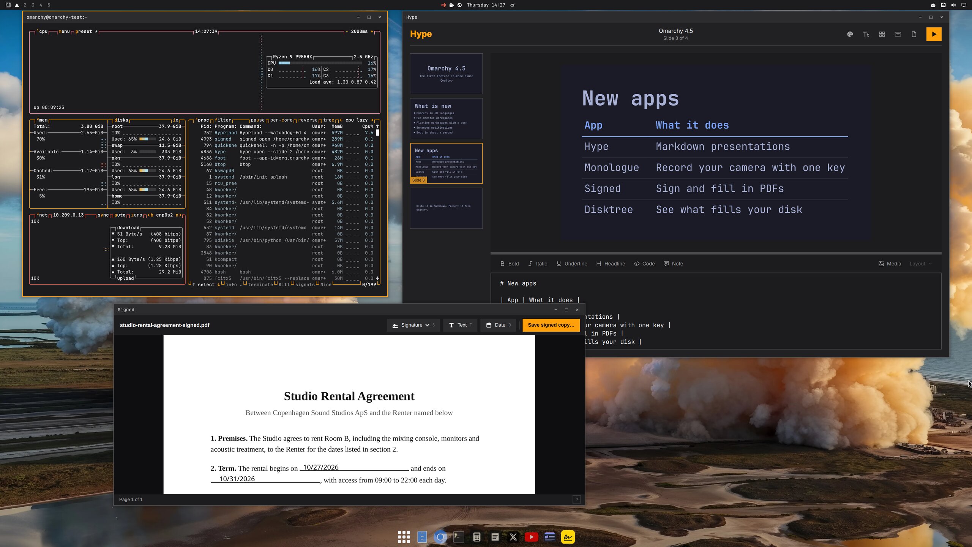Open the Signature dropdown in Signed
The width and height of the screenshot is (972, 547).
click(x=413, y=325)
